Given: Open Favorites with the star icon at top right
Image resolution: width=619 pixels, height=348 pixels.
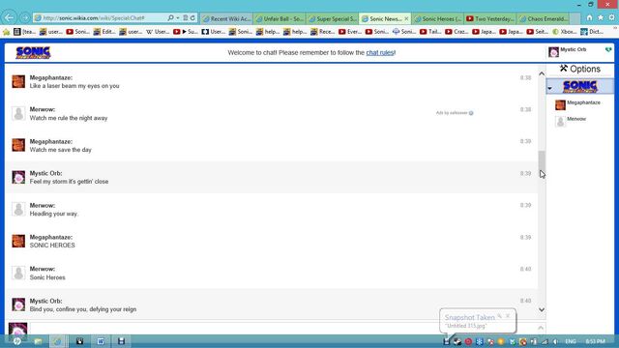Looking at the screenshot, I should [x=601, y=17].
